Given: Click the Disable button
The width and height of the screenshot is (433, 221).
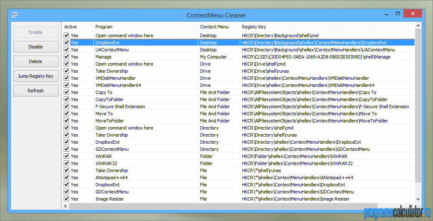Looking at the screenshot, I should (x=36, y=47).
